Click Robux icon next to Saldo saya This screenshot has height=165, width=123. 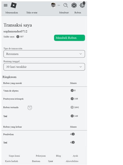[x=18, y=37]
